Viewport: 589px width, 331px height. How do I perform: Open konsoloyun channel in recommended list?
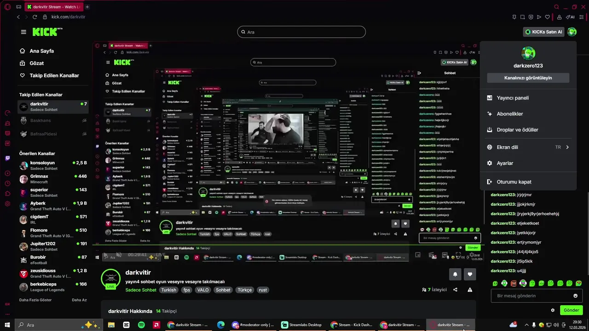[x=53, y=165]
